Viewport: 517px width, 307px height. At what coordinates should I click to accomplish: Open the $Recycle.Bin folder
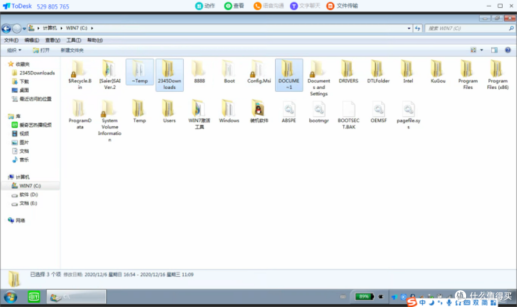coord(79,75)
